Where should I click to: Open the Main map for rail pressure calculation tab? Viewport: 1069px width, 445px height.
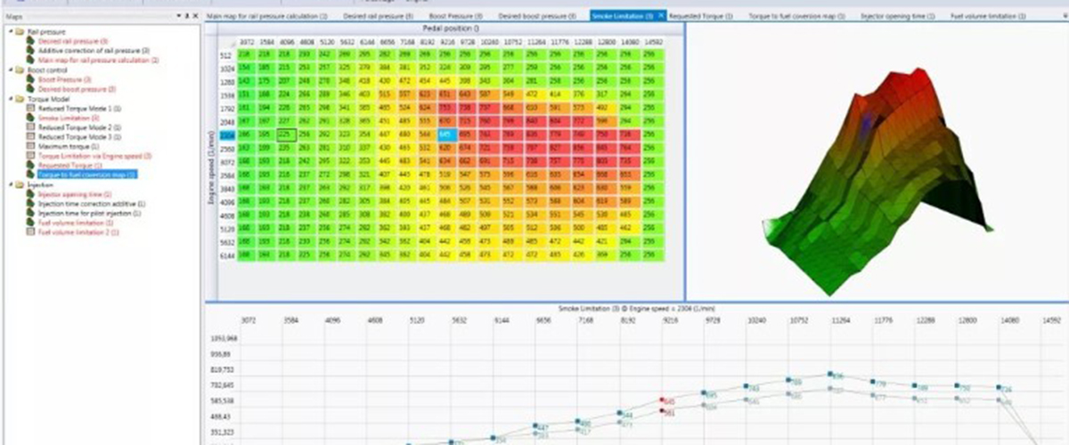(267, 16)
